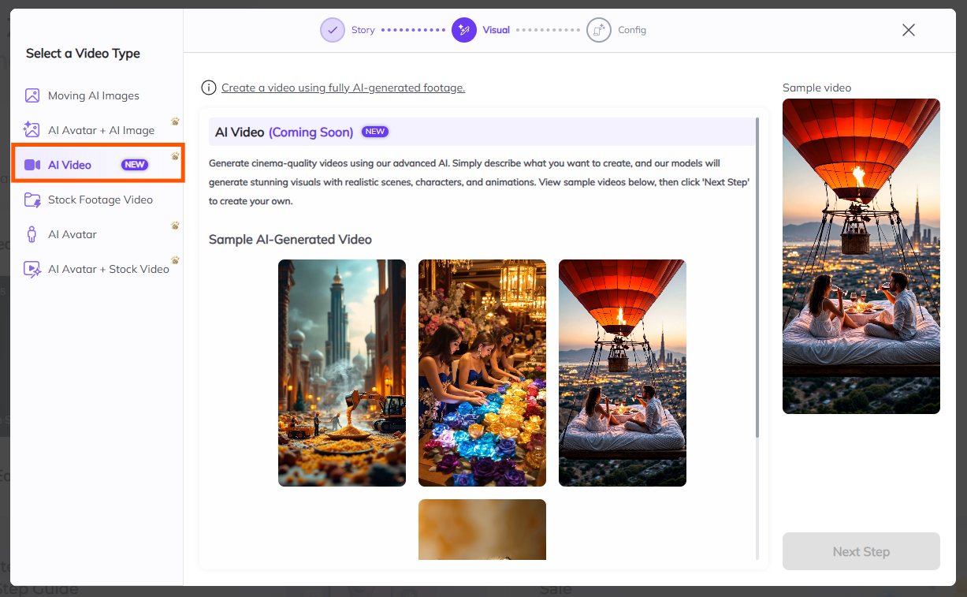This screenshot has height=597, width=967.
Task: Select AI Avatar + Stock Video option
Action: pos(96,269)
